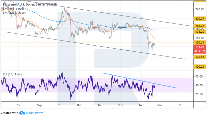Click the 150.31 price level label
Image resolution: width=207 pixels, height=117 pixels.
[199, 43]
